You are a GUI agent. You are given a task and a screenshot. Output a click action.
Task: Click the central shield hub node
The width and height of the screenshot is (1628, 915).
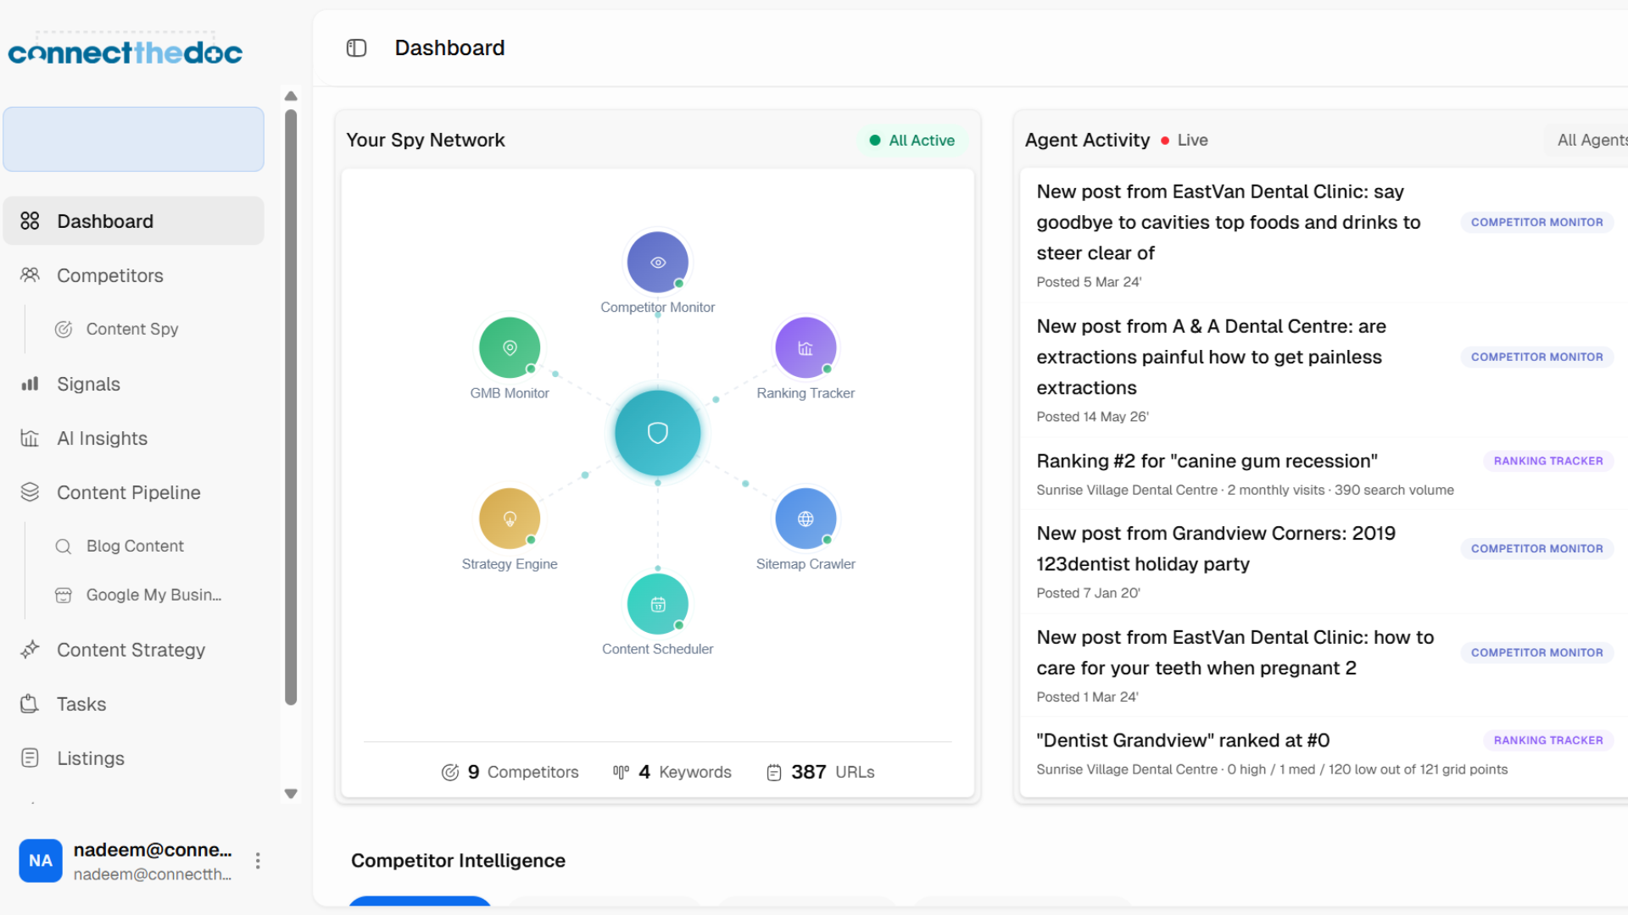click(x=658, y=433)
